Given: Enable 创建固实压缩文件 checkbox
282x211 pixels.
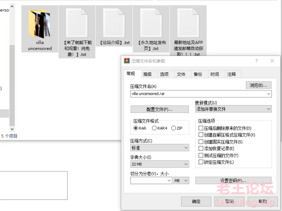Looking at the screenshot, I should coord(201,142).
